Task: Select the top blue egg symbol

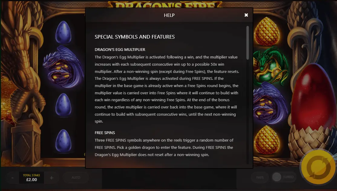Action: point(64,32)
